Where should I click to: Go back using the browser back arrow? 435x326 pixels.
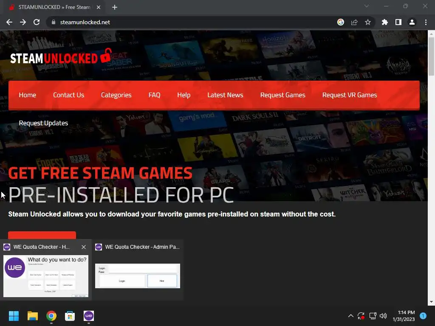9,22
